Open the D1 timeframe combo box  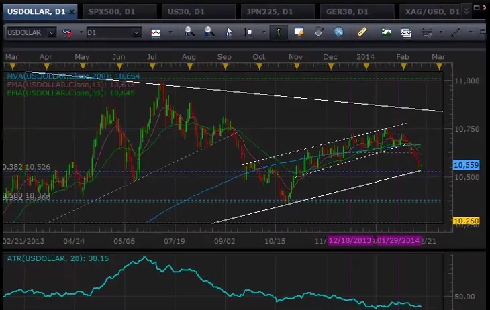(x=113, y=32)
